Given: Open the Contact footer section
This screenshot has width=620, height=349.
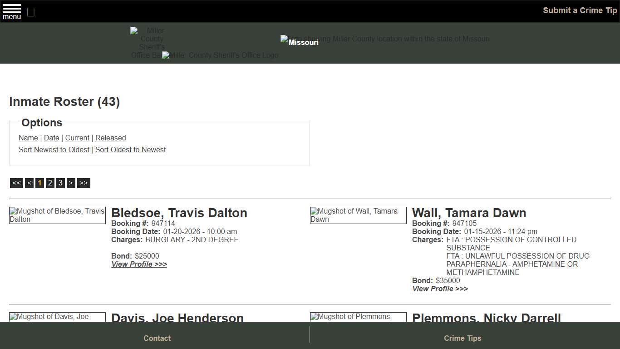Looking at the screenshot, I should [x=157, y=338].
